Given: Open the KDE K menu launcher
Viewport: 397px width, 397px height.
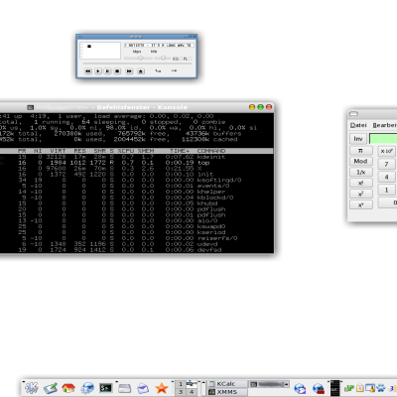Looking at the screenshot, I should pos(32,388).
